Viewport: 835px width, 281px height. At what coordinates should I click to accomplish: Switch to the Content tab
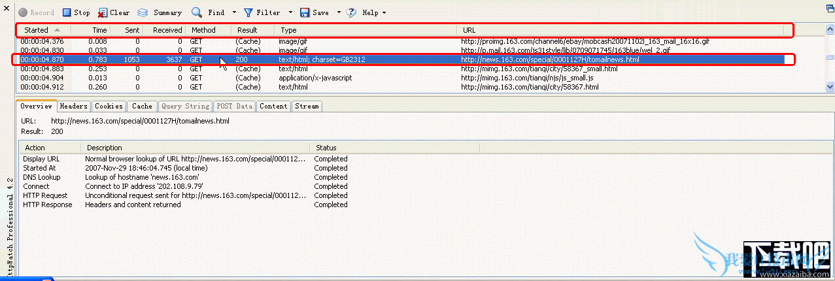[273, 106]
